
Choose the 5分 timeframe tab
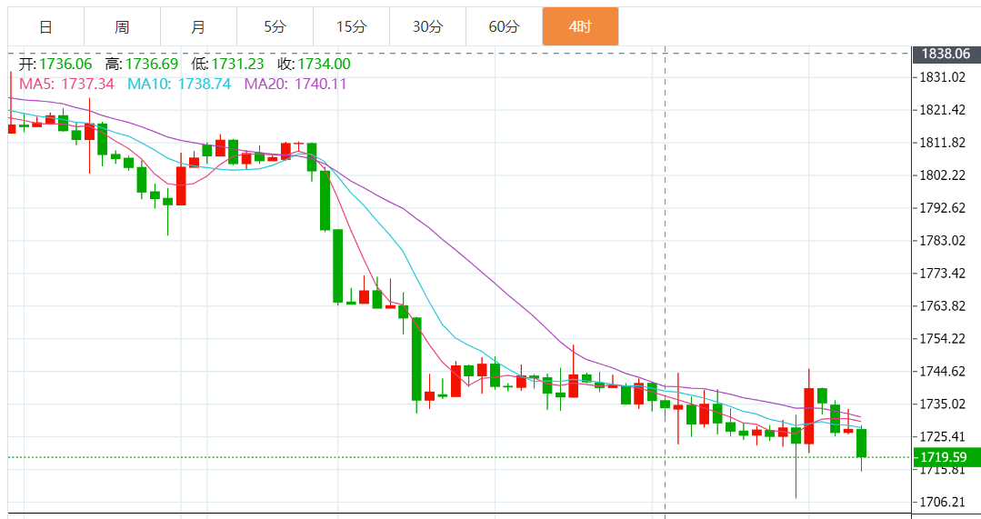point(275,27)
